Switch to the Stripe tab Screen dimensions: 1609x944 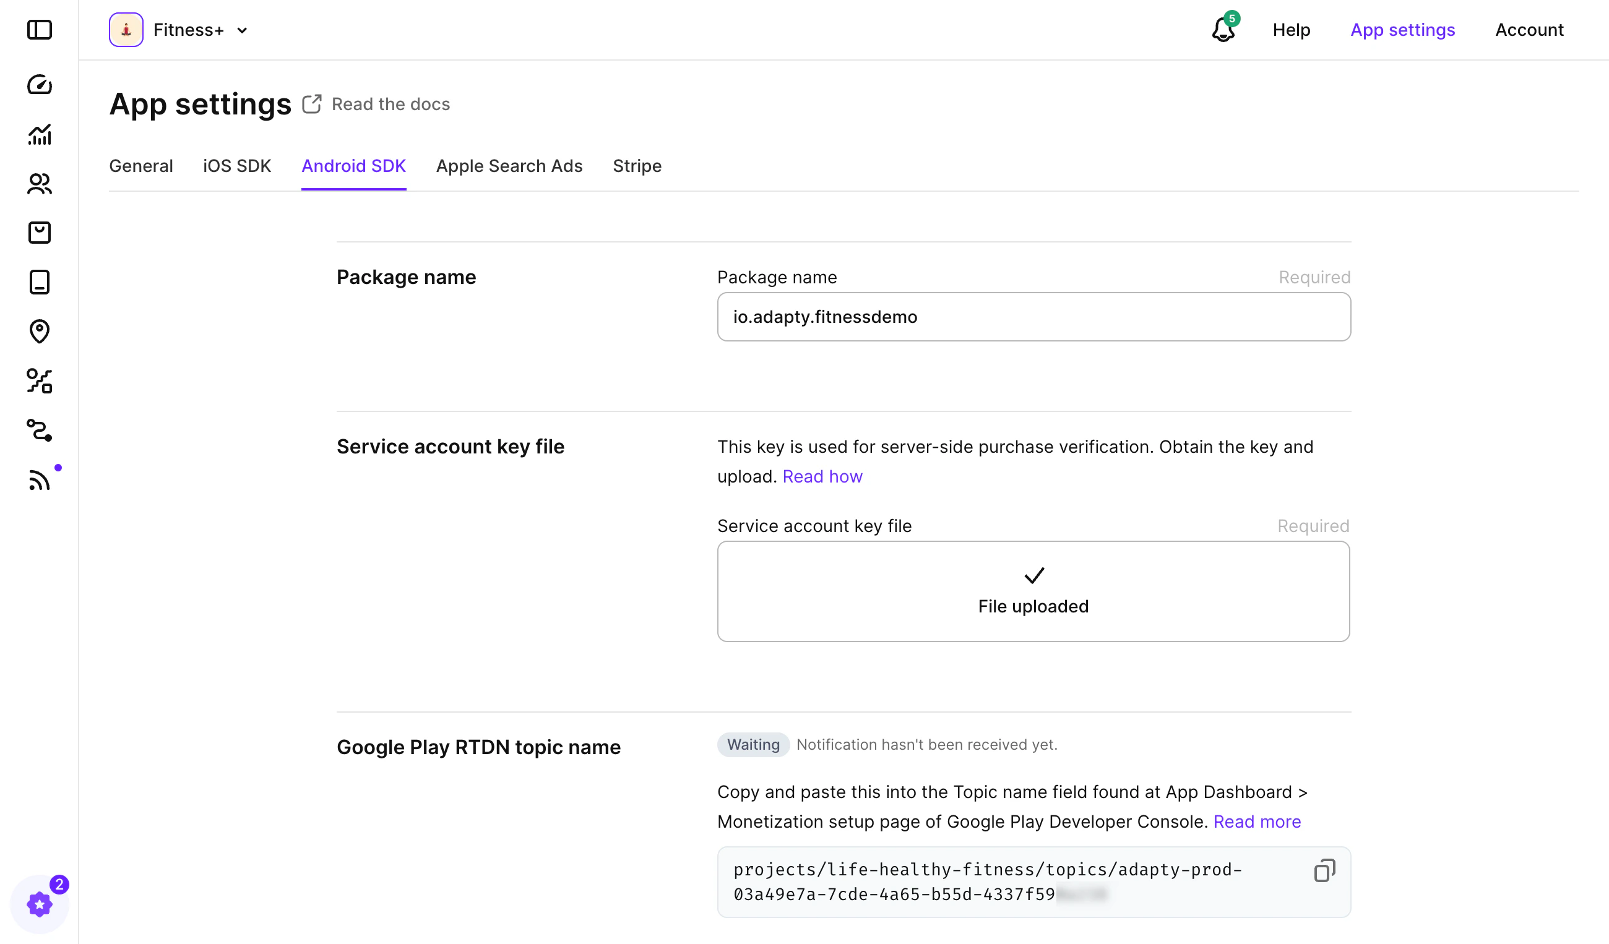tap(637, 166)
